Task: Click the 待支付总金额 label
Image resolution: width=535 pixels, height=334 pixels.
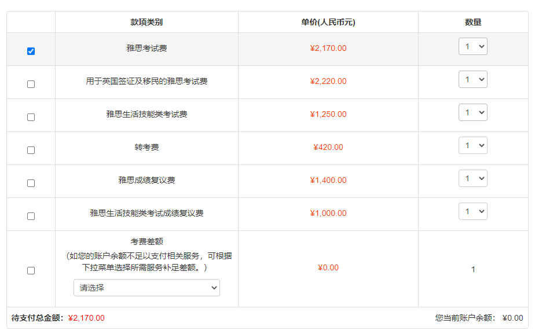Action: pos(38,318)
